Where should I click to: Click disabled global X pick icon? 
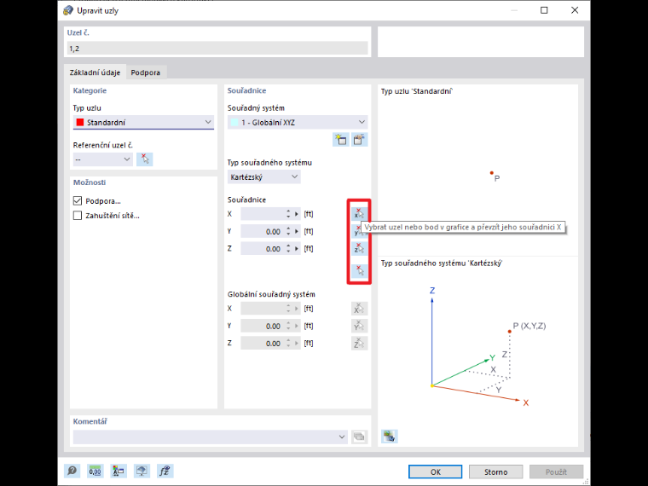[x=359, y=309]
